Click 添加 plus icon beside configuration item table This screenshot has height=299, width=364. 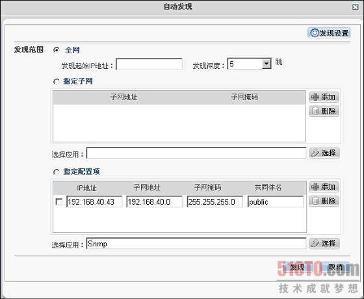pyautogui.click(x=324, y=187)
